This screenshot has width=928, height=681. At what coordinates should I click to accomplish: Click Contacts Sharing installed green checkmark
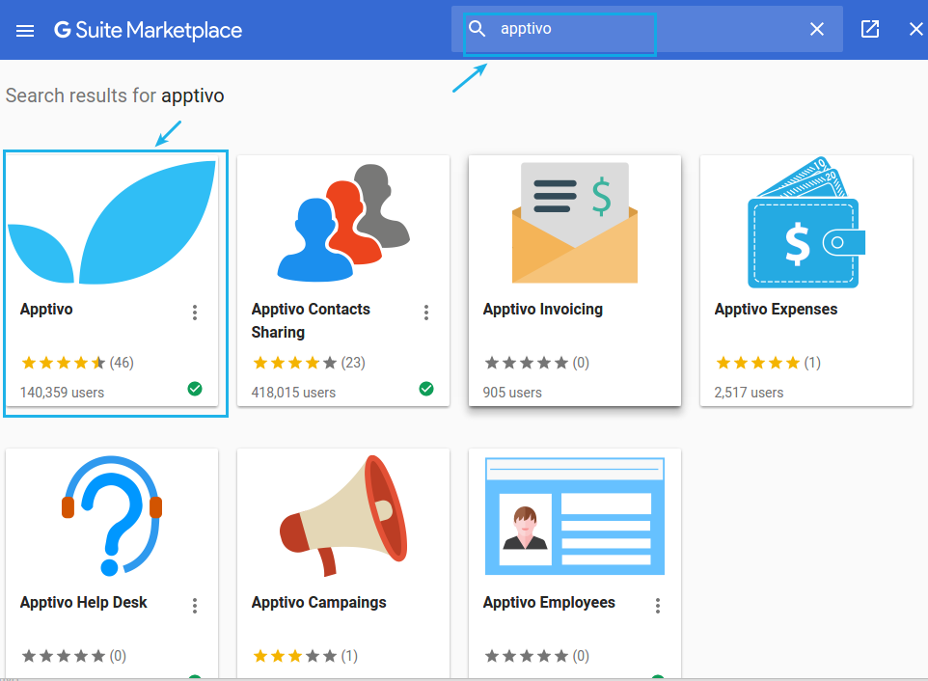coord(426,389)
